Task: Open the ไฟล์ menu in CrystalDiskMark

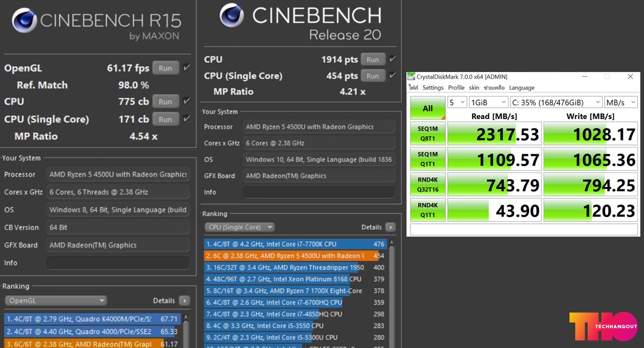Action: 413,88
